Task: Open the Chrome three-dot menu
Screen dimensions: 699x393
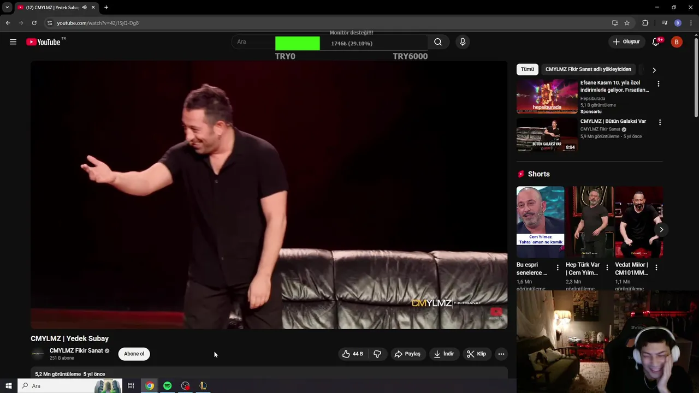Action: (x=691, y=23)
